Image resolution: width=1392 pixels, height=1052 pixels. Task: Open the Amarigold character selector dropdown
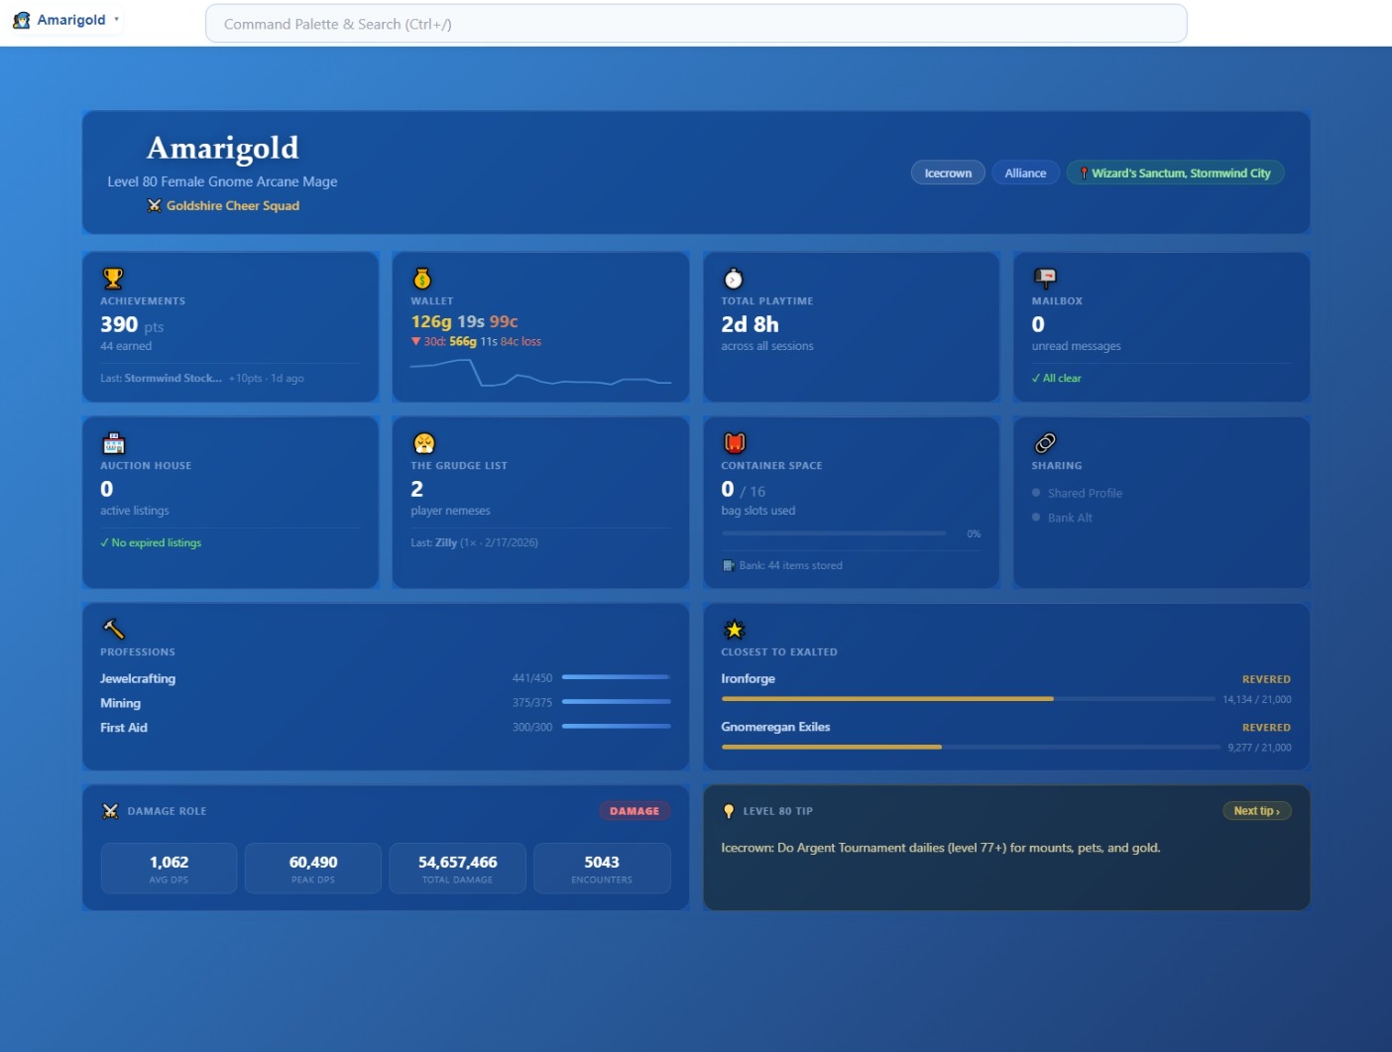point(65,18)
